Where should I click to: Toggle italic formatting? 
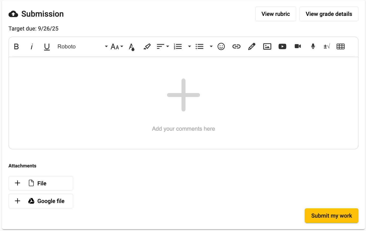[x=32, y=47]
